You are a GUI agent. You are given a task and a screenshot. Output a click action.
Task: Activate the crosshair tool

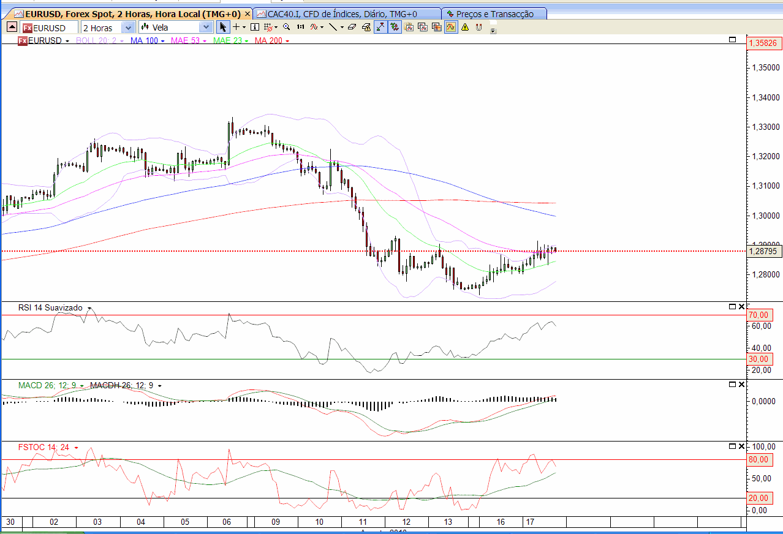tap(236, 27)
